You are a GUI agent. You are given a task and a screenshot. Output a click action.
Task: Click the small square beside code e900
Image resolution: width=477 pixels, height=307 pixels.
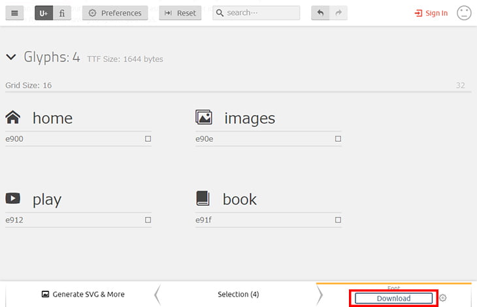coord(148,139)
